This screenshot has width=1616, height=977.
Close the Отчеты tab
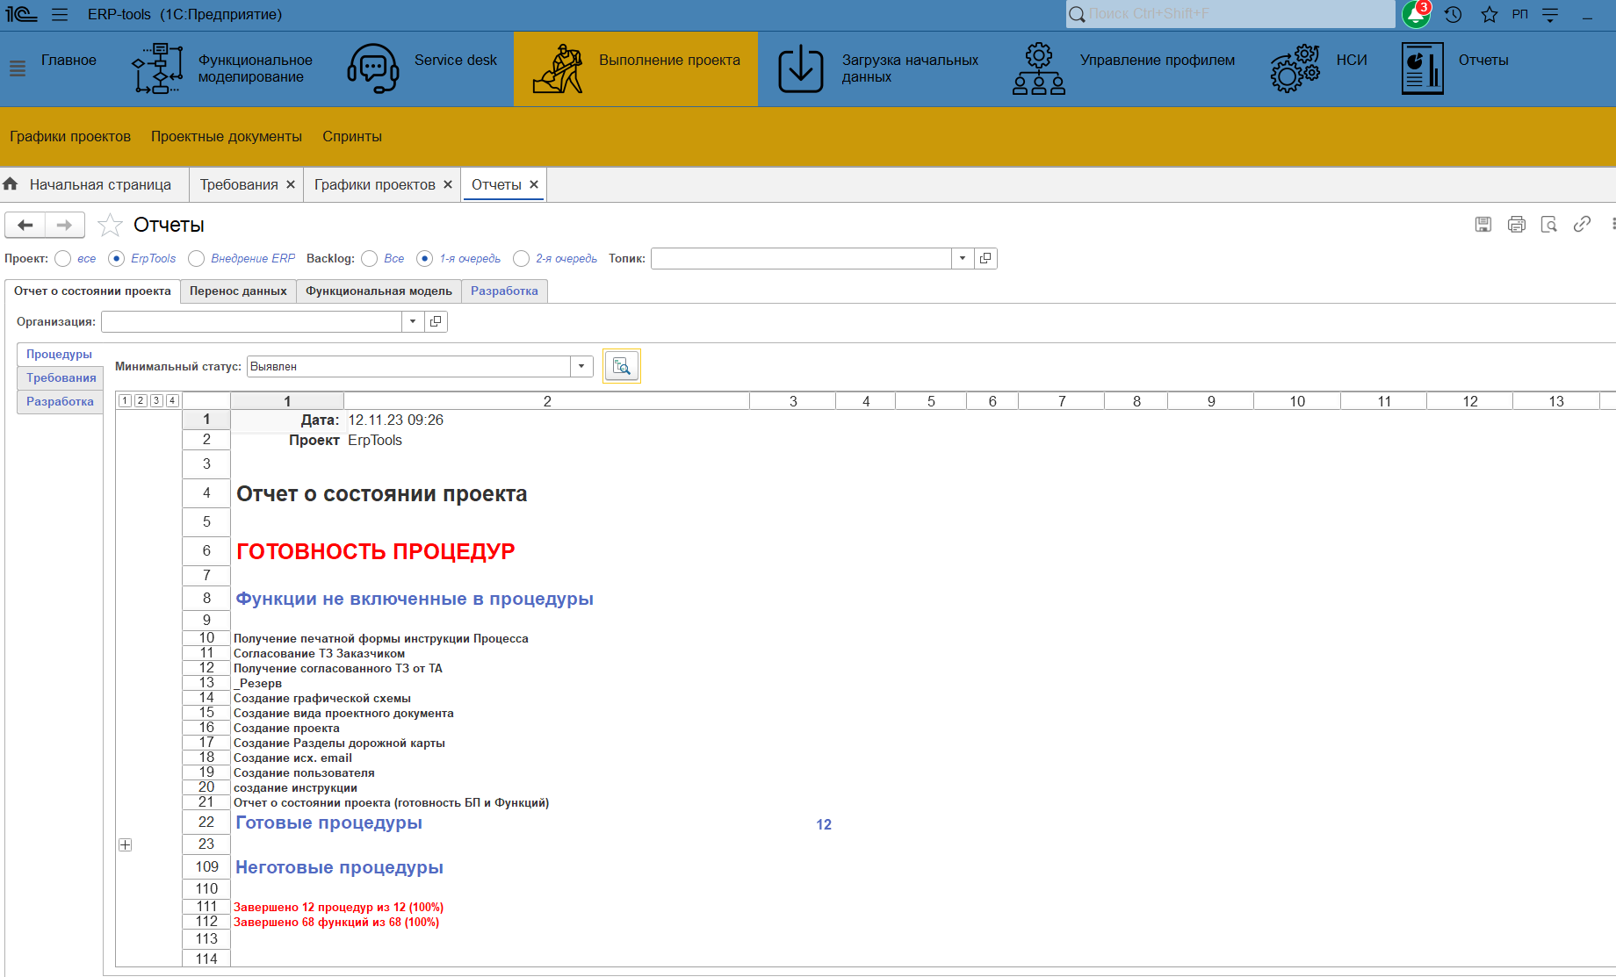534,184
